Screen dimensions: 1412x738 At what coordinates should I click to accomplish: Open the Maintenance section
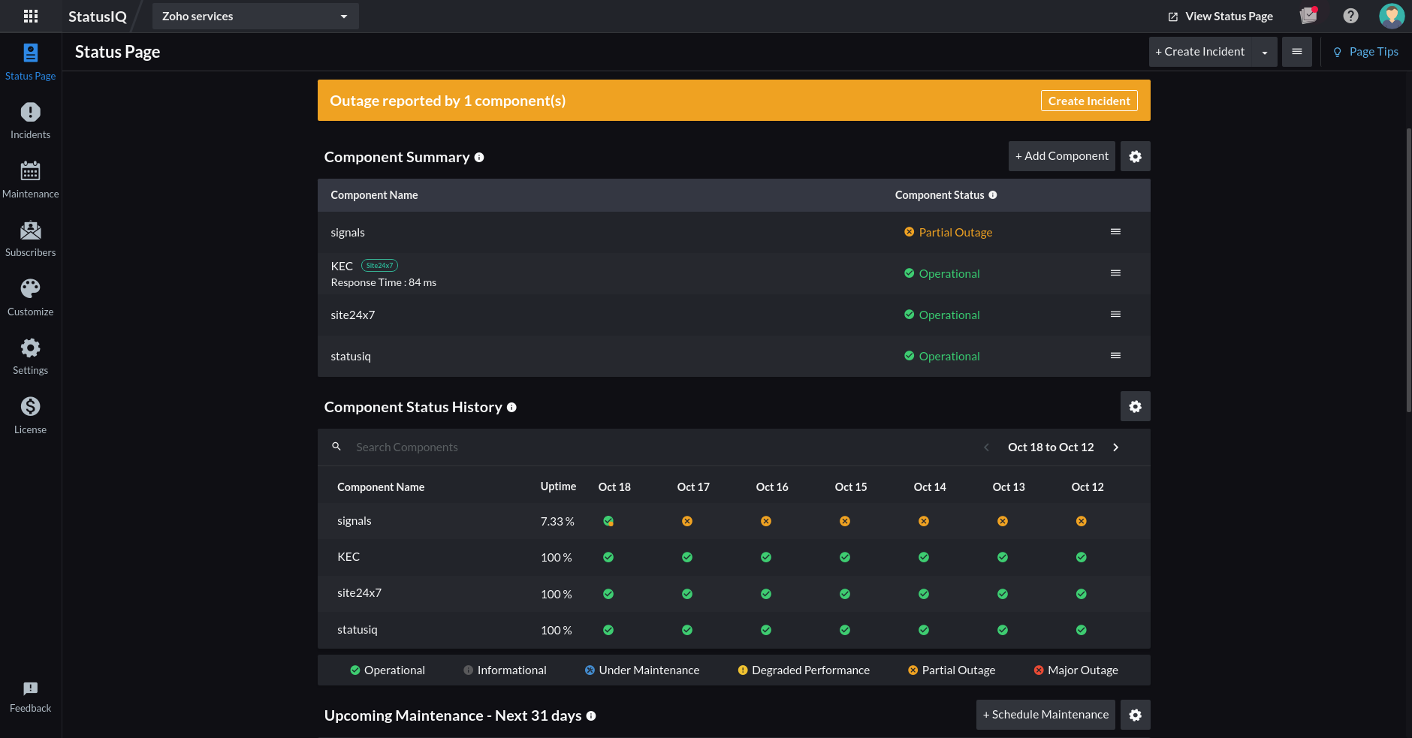click(31, 180)
